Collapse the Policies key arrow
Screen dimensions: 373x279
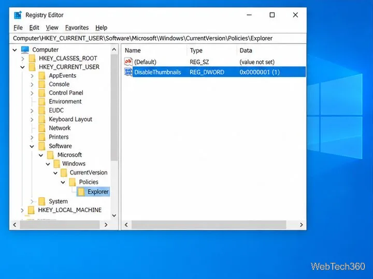point(63,182)
